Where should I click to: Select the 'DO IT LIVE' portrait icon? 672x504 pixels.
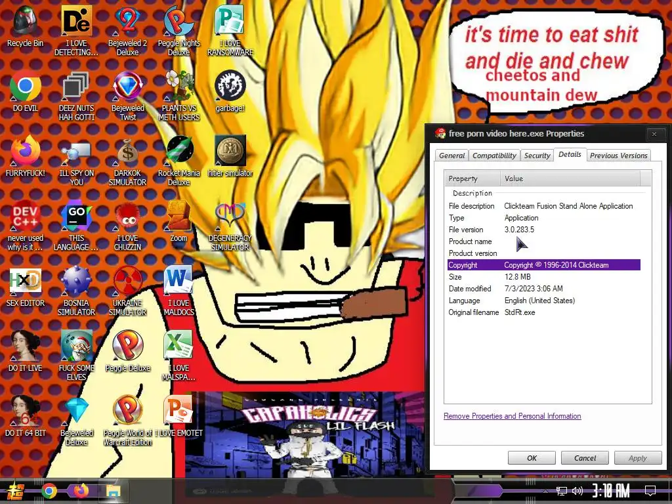pyautogui.click(x=26, y=352)
